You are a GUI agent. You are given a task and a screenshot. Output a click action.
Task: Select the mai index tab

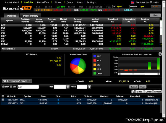coord(81,7)
